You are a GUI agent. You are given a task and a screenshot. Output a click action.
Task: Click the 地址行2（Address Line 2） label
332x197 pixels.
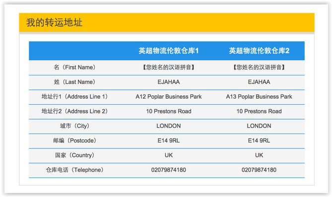[74, 111]
